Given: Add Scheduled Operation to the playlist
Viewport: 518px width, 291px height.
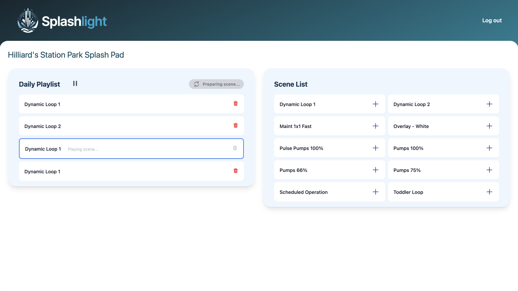Looking at the screenshot, I should click(375, 192).
